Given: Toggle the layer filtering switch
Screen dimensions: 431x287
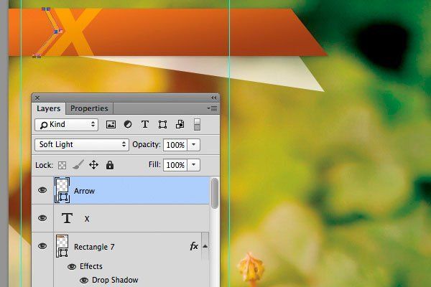Looking at the screenshot, I should (x=197, y=124).
